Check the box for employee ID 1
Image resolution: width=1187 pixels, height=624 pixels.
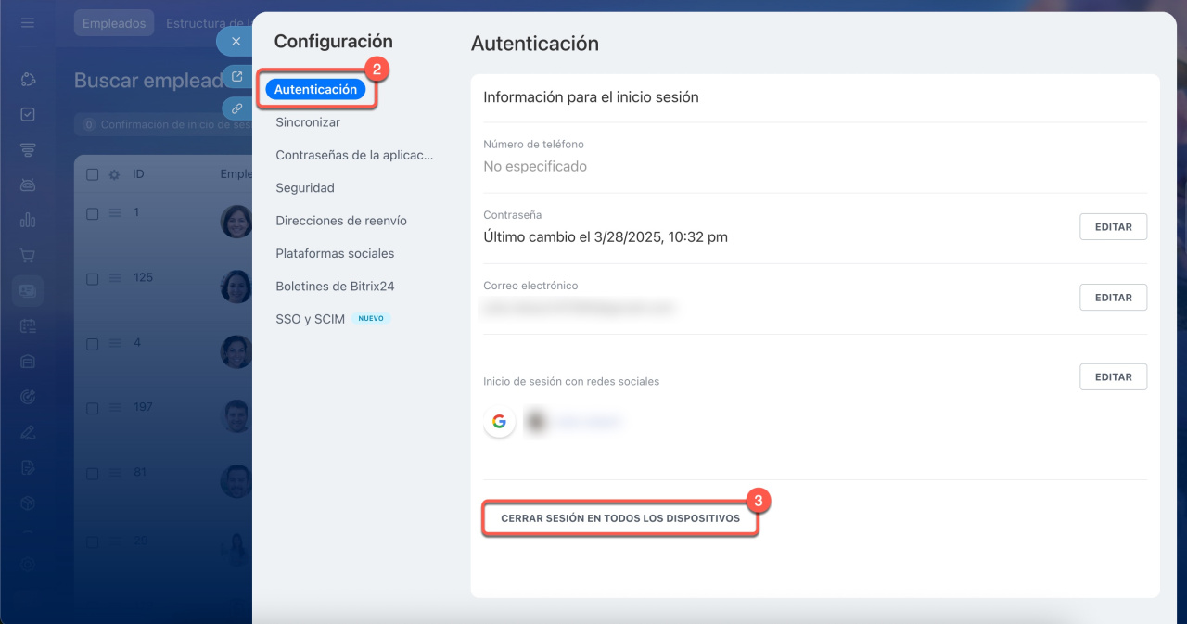92,213
